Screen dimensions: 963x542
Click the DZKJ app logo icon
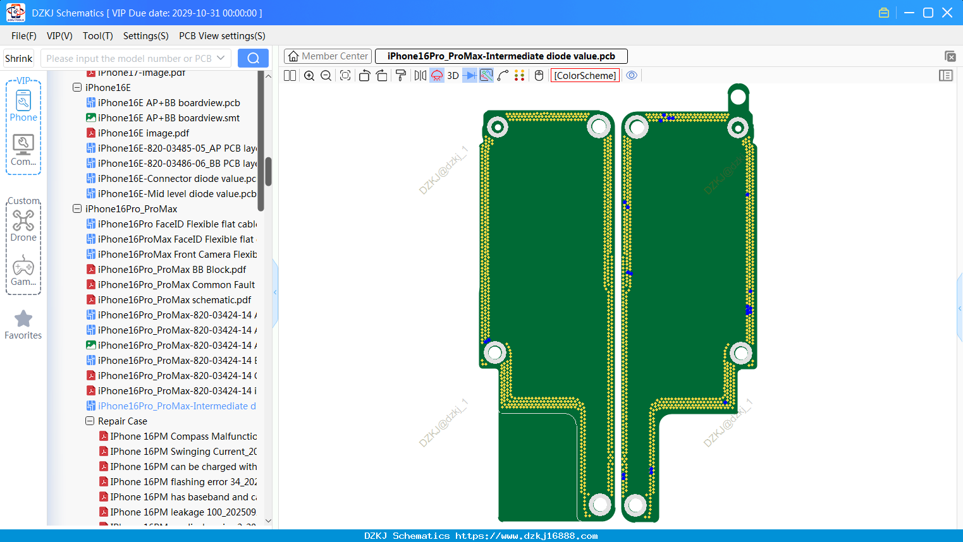(x=15, y=13)
